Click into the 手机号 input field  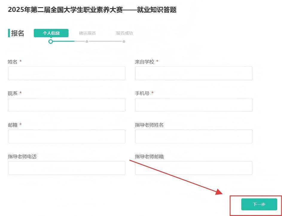tap(193, 105)
